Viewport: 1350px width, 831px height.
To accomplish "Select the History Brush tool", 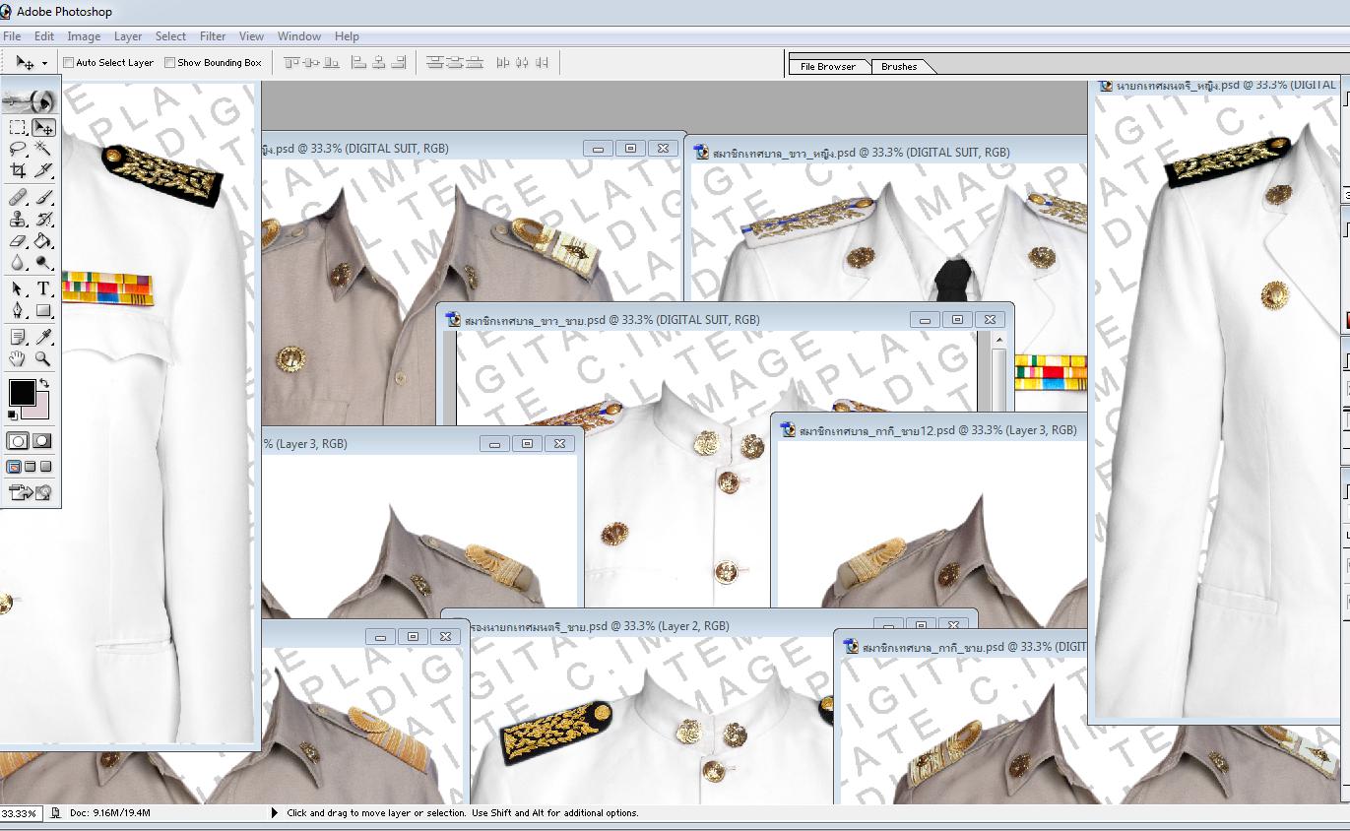I will pyautogui.click(x=43, y=219).
